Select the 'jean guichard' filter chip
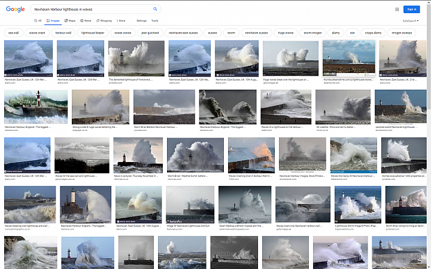This screenshot has height=269, width=431. [x=150, y=33]
